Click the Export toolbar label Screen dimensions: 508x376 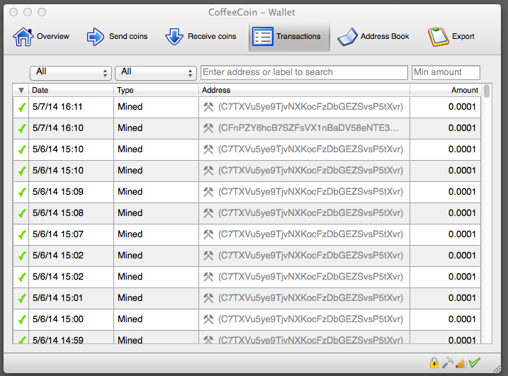(463, 36)
